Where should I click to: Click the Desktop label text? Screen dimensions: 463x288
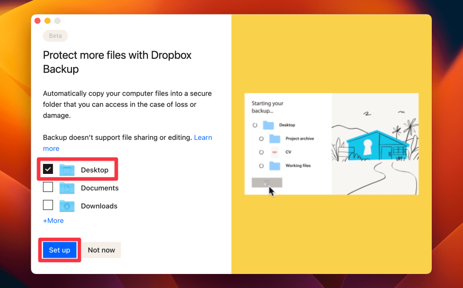tap(94, 170)
